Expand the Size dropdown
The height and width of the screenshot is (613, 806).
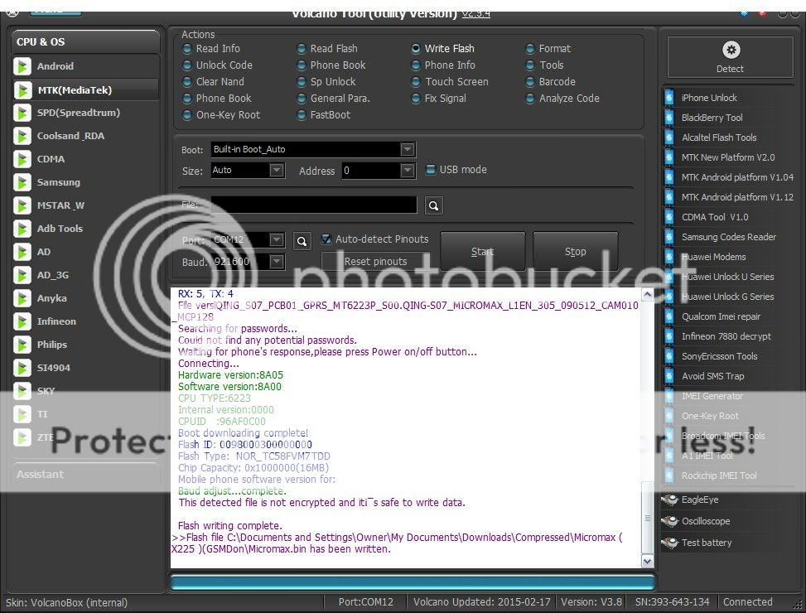[x=277, y=170]
